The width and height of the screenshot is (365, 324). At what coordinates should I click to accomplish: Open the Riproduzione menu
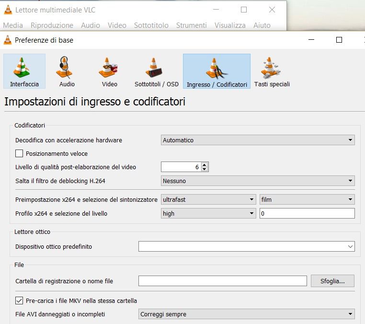[x=52, y=25]
